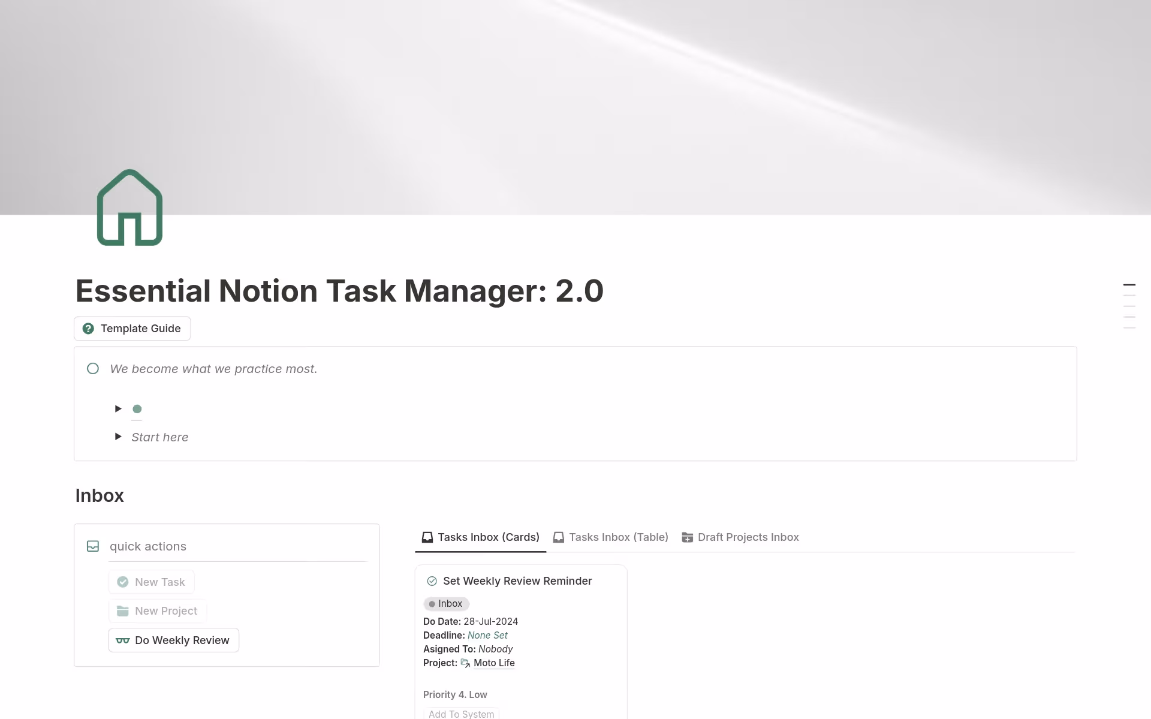This screenshot has width=1151, height=719.
Task: Click the circle icon beside the quote
Action: [93, 369]
